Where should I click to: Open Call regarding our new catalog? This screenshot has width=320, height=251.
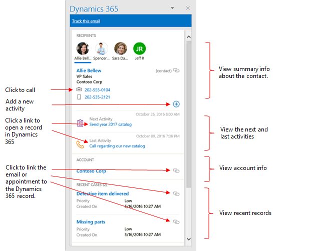(117, 146)
